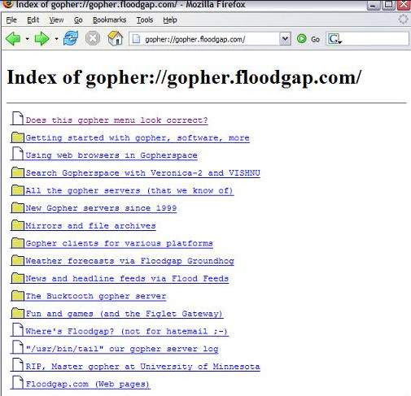Viewport: 411px width, 396px height.
Task: Open 'RIP, Master gopher at University of Minnesota'
Action: 142,367
